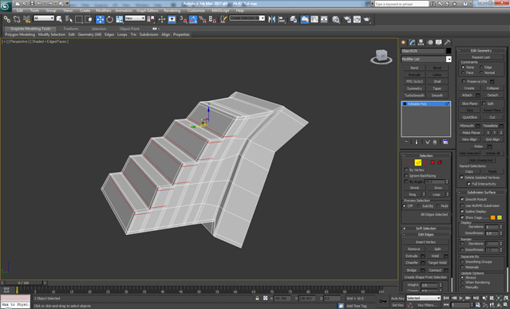This screenshot has height=309, width=510.
Task: Open the Rendering menu
Action: pyautogui.click(x=172, y=10)
